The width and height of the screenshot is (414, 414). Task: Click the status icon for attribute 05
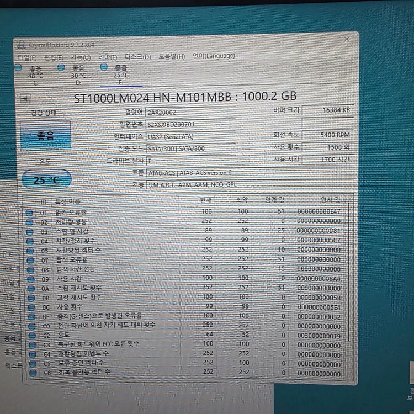30,251
